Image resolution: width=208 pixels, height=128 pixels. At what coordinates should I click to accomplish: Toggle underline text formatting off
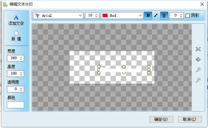(x=164, y=15)
